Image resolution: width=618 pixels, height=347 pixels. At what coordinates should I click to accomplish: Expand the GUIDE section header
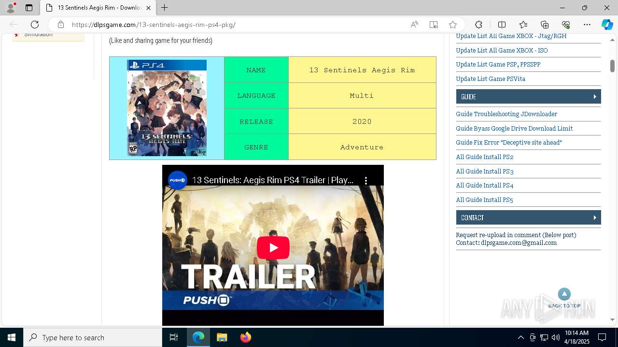pyautogui.click(x=528, y=96)
